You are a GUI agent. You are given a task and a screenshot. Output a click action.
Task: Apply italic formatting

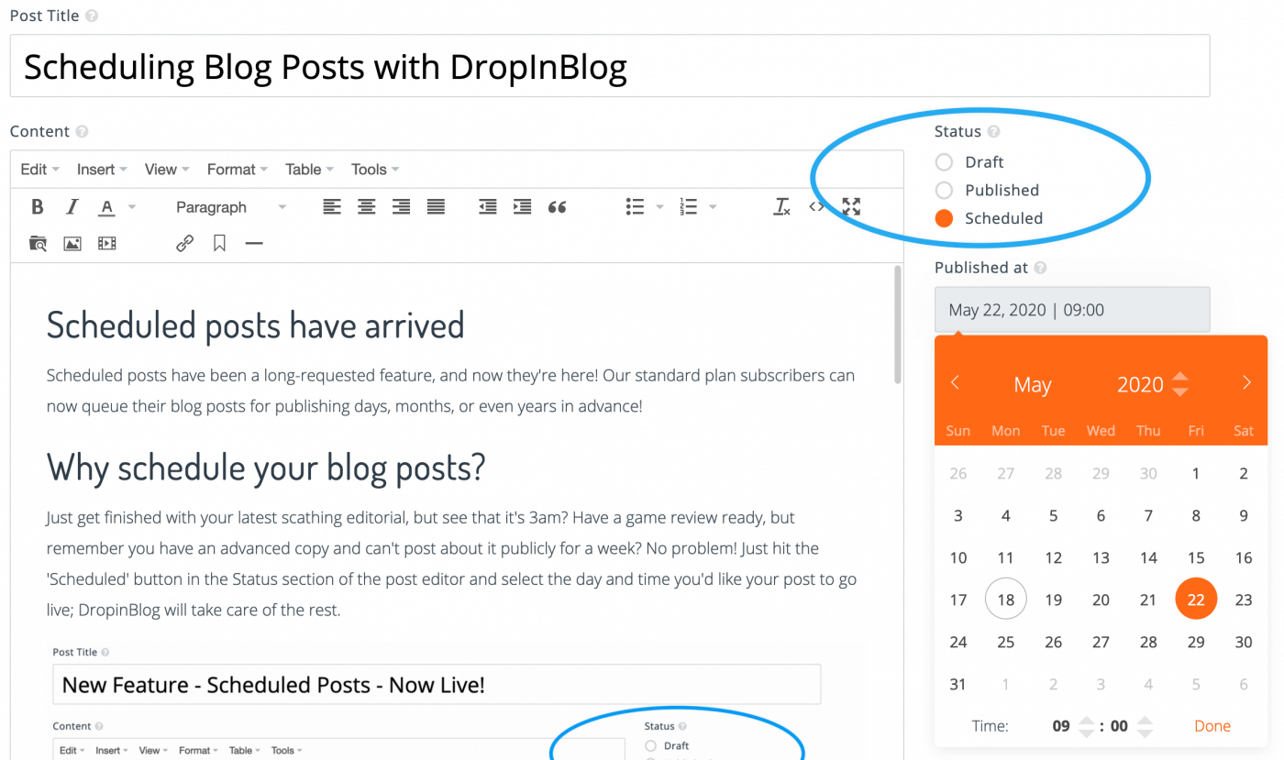coord(72,206)
